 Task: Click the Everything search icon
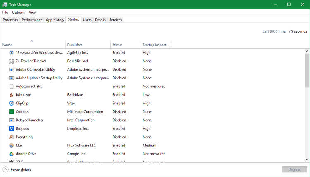(x=12, y=137)
